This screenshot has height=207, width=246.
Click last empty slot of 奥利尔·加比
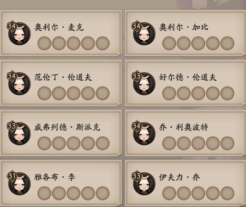pyautogui.click(x=228, y=43)
